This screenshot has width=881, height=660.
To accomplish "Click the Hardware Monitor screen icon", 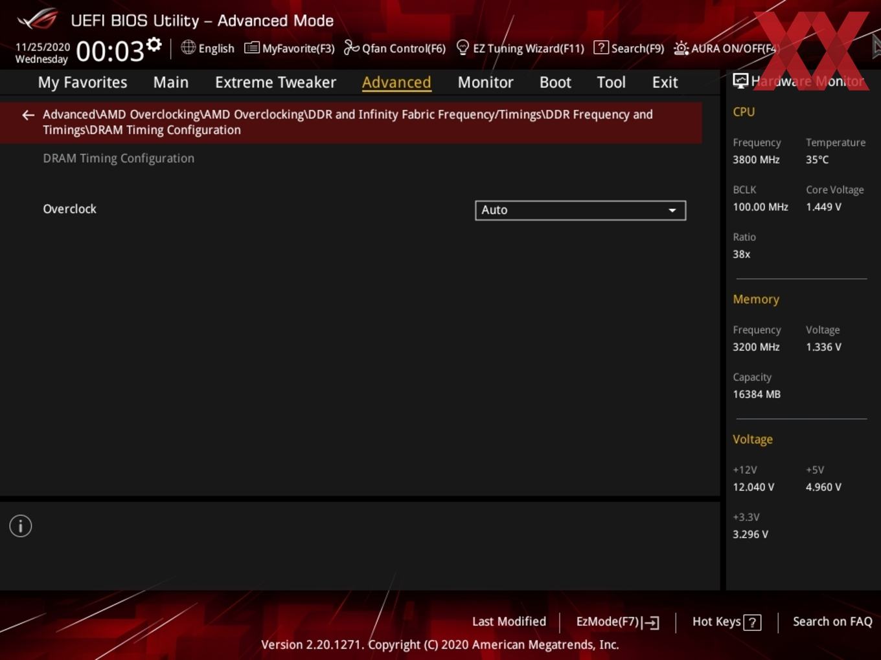I will point(740,81).
